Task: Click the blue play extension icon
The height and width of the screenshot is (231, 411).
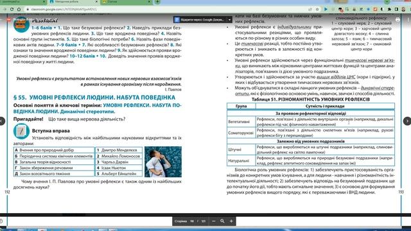Action: click(326, 9)
